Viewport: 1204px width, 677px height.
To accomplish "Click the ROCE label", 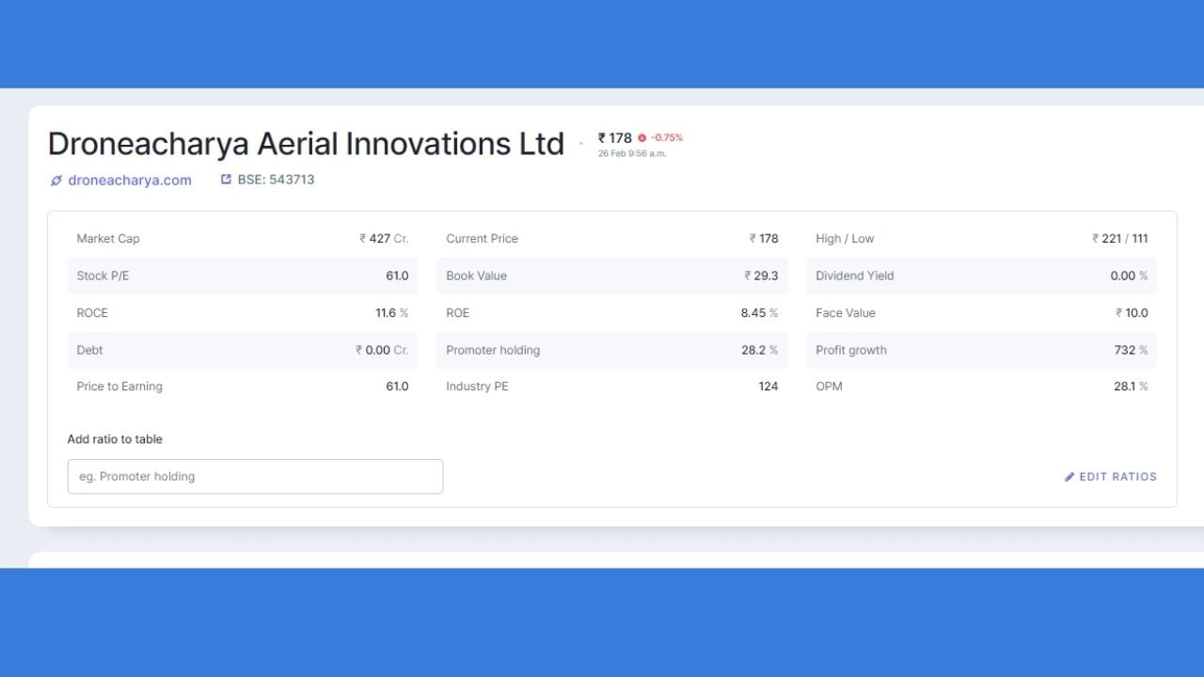I will 92,313.
